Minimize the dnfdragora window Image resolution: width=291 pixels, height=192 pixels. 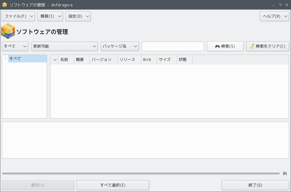pos(273,5)
